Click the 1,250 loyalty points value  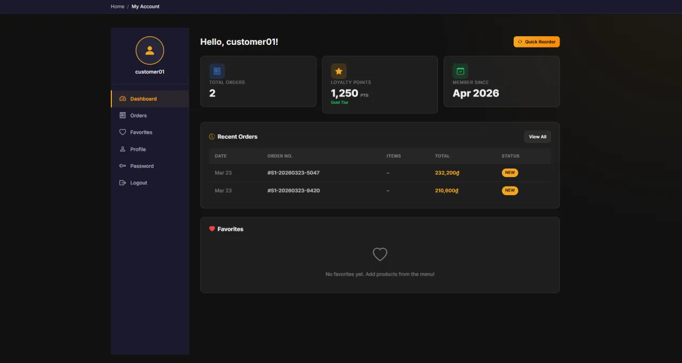[x=344, y=93]
